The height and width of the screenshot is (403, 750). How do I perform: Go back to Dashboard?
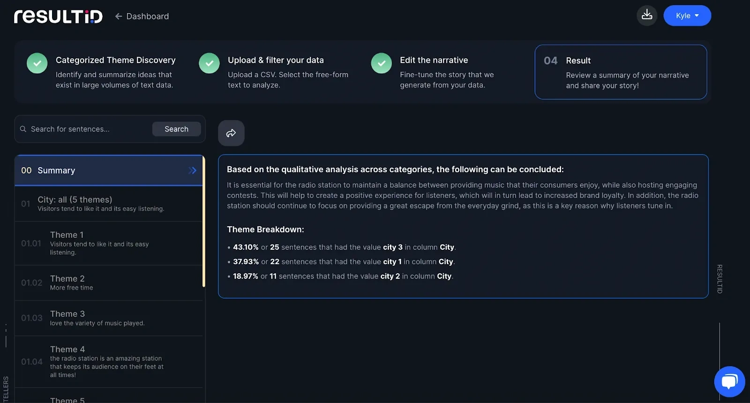[x=142, y=16]
